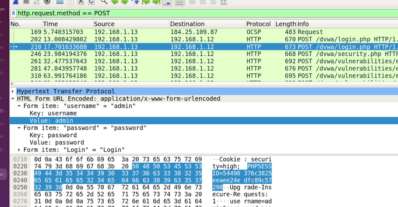
Task: Toggle packet list colorization
Action: (179, 2)
